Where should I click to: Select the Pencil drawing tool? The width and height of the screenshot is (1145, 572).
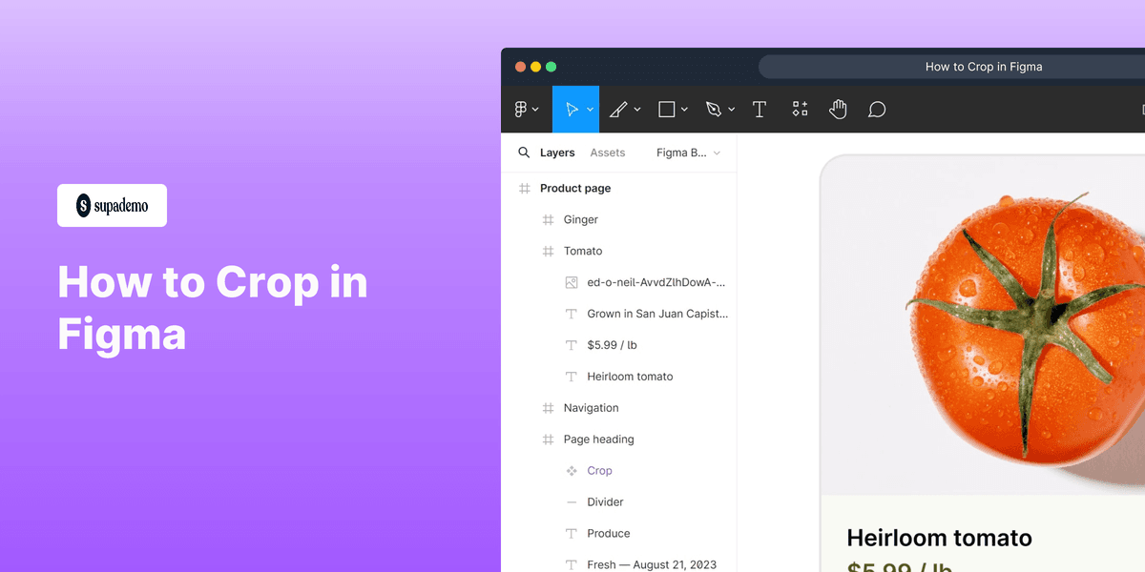(x=618, y=109)
